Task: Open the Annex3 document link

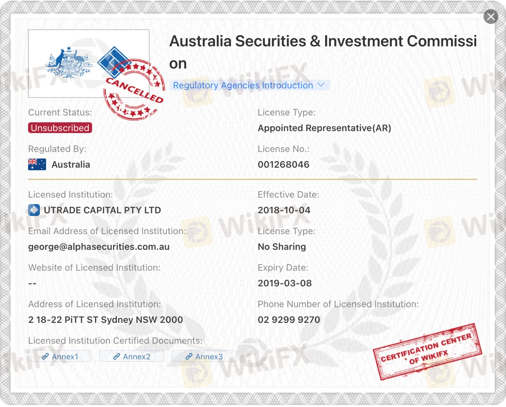Action: click(204, 356)
